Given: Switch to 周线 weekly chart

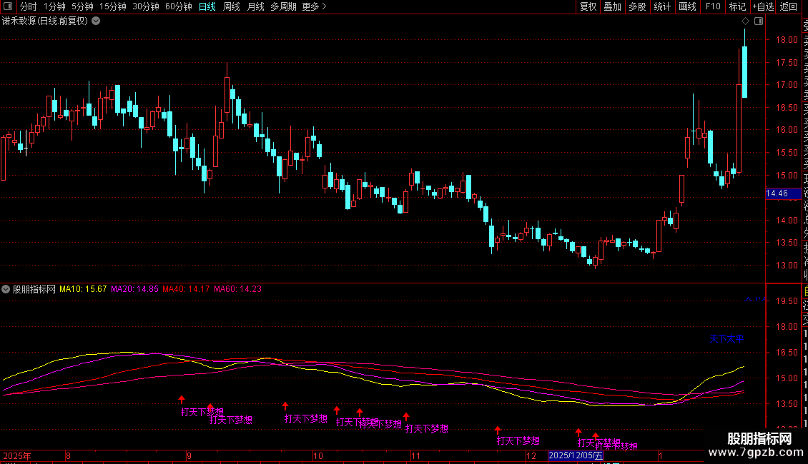Looking at the screenshot, I should point(232,6).
